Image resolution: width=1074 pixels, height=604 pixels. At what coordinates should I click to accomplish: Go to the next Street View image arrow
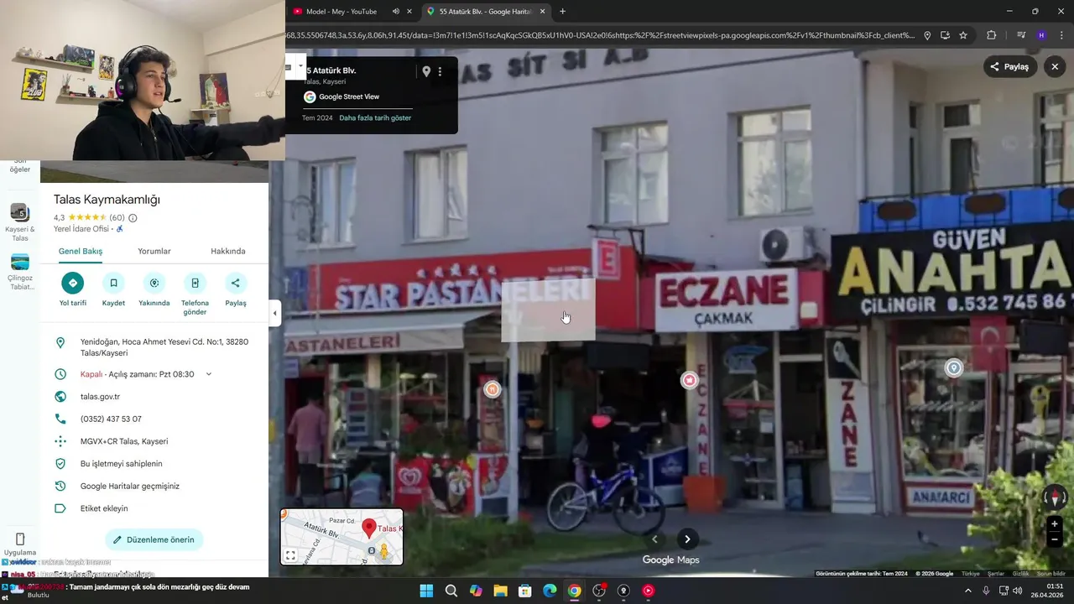(687, 539)
